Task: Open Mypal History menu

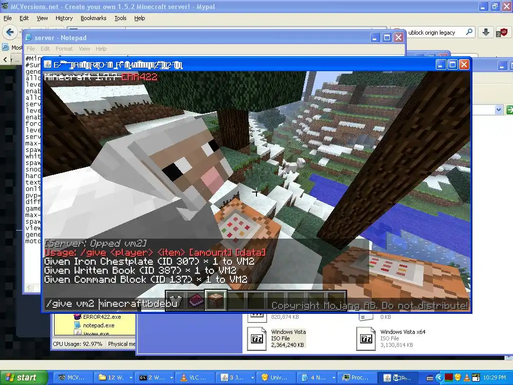Action: [x=64, y=18]
